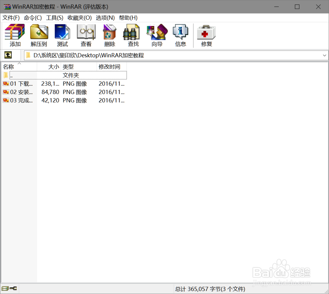Select the file named 03 完成...
This screenshot has width=329, height=294.
[21, 101]
